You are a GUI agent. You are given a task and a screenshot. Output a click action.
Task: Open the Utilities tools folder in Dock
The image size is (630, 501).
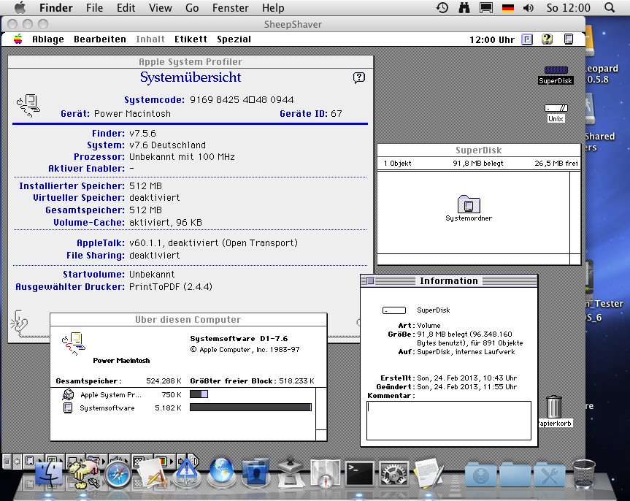[549, 474]
